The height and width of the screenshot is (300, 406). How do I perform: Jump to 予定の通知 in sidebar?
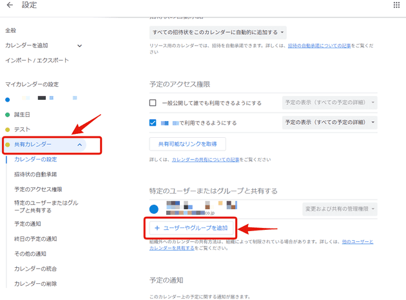coord(28,223)
